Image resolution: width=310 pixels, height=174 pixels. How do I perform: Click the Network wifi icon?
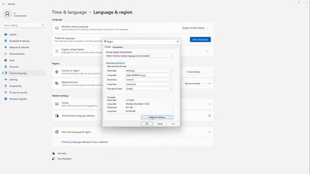pyautogui.click(x=6, y=47)
